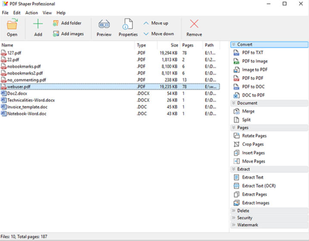This screenshot has height=241, width=309.
Task: Open Extract Text (OCR) tool
Action: (259, 186)
